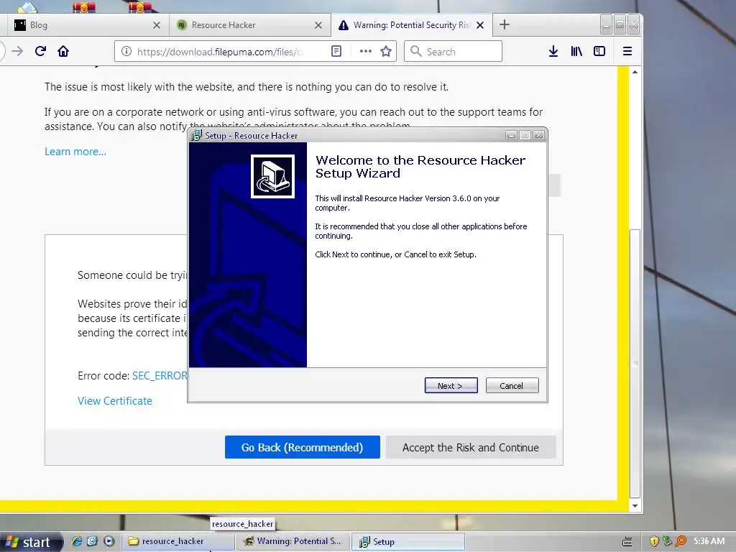Toggle Reader View icon in address bar
The width and height of the screenshot is (736, 552).
click(x=336, y=51)
